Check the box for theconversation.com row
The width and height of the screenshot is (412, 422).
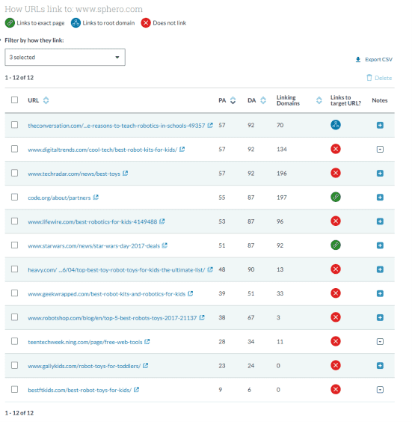pyautogui.click(x=14, y=125)
